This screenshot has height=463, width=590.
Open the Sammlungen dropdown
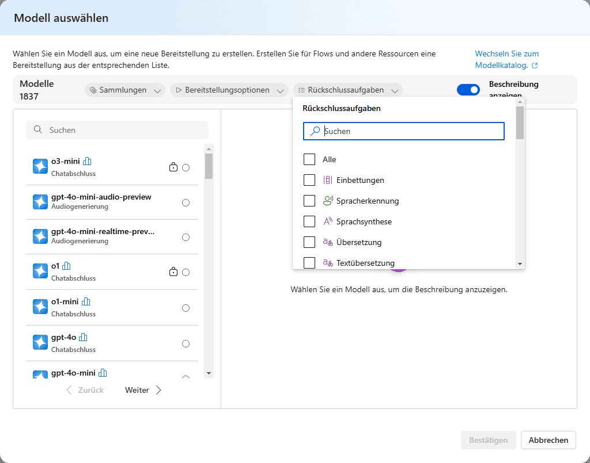point(124,90)
